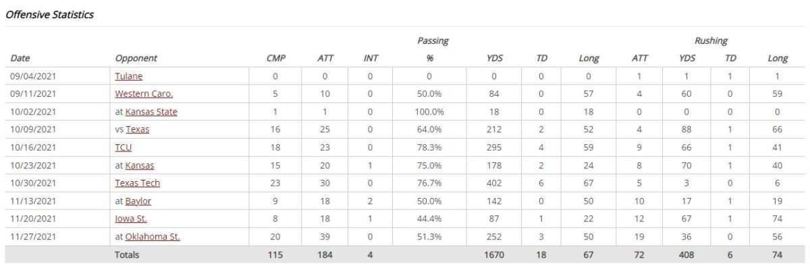Select the Passing group header
This screenshot has width=810, height=276.
tap(433, 41)
